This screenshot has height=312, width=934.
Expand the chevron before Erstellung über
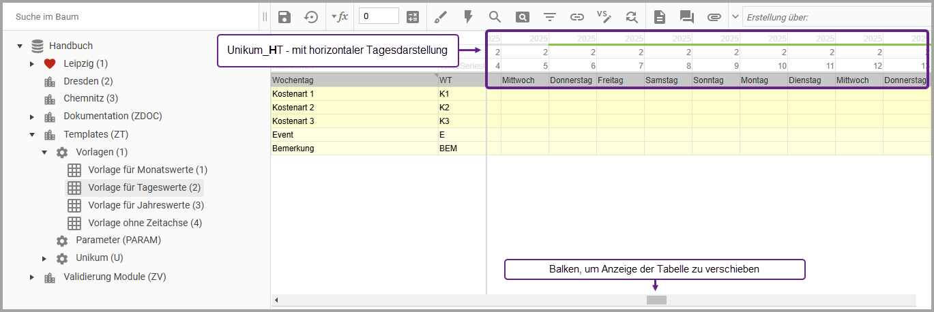coord(735,17)
